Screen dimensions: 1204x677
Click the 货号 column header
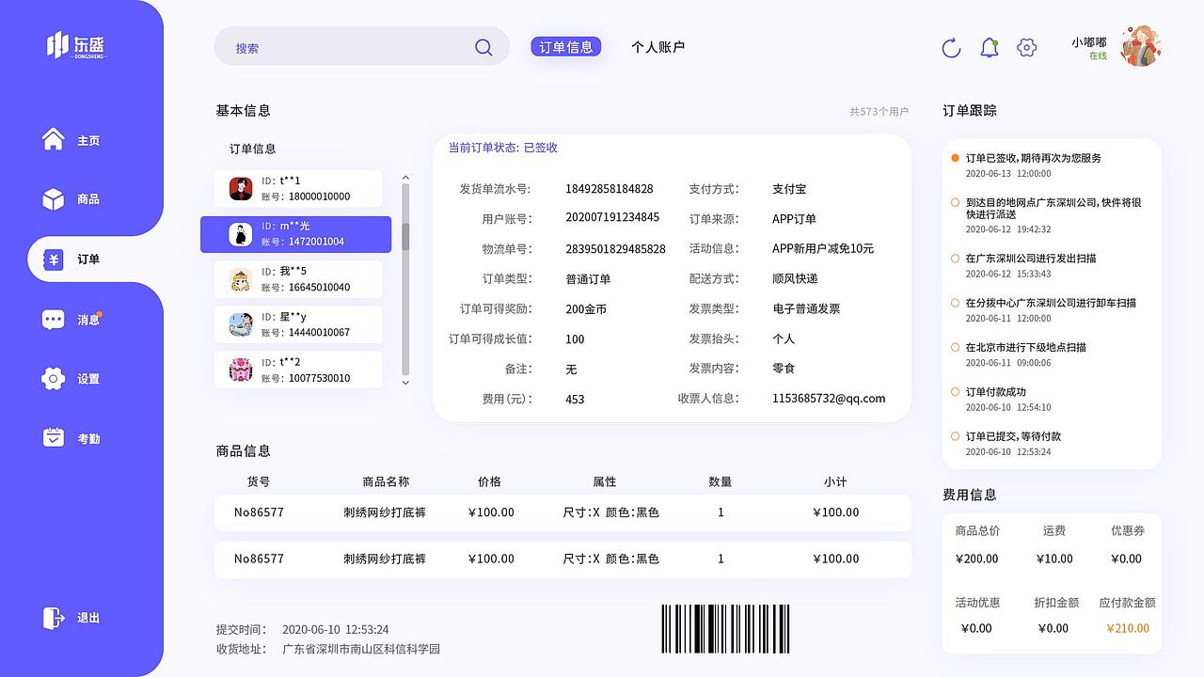click(x=259, y=481)
